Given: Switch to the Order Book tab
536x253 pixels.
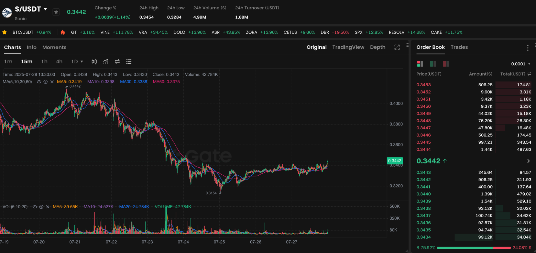Looking at the screenshot, I should pos(430,47).
